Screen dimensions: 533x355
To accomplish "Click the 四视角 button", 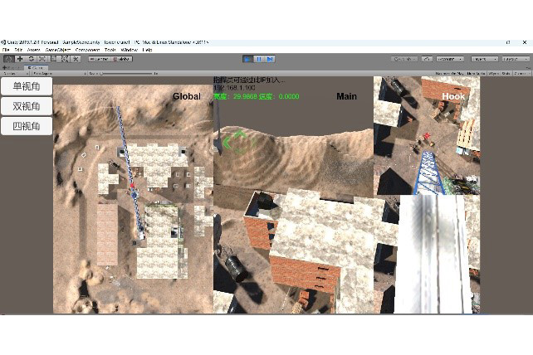I will (x=27, y=126).
